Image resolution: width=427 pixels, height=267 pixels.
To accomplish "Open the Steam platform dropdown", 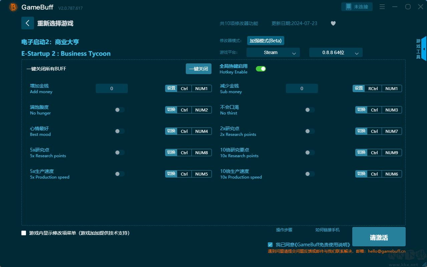I will pyautogui.click(x=273, y=52).
